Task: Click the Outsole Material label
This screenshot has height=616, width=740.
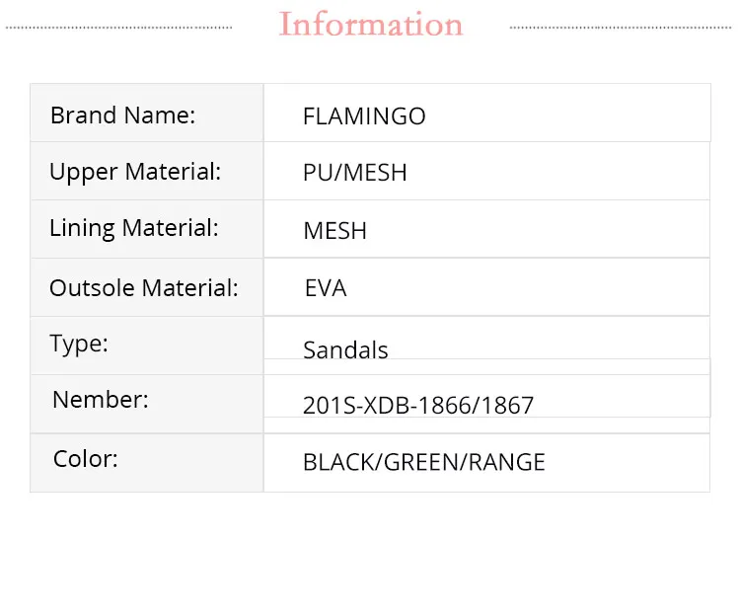Action: tap(144, 288)
